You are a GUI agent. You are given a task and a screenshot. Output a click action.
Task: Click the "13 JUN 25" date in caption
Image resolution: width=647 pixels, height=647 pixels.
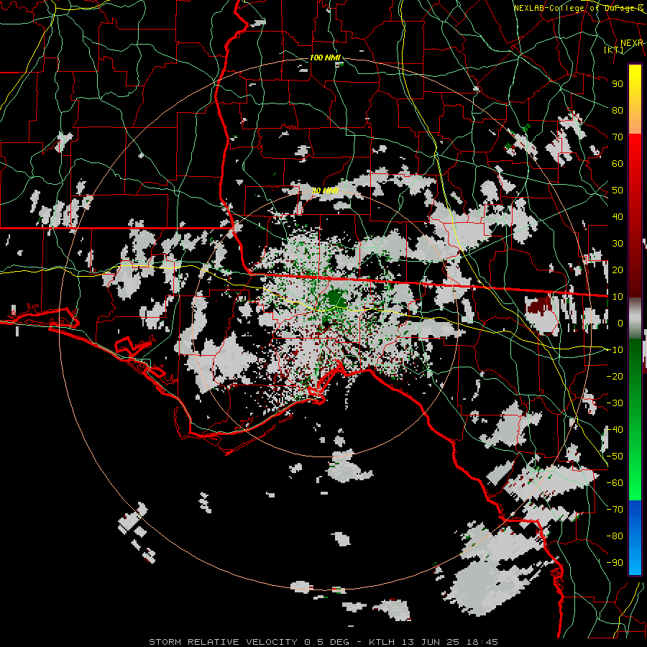click(x=431, y=642)
